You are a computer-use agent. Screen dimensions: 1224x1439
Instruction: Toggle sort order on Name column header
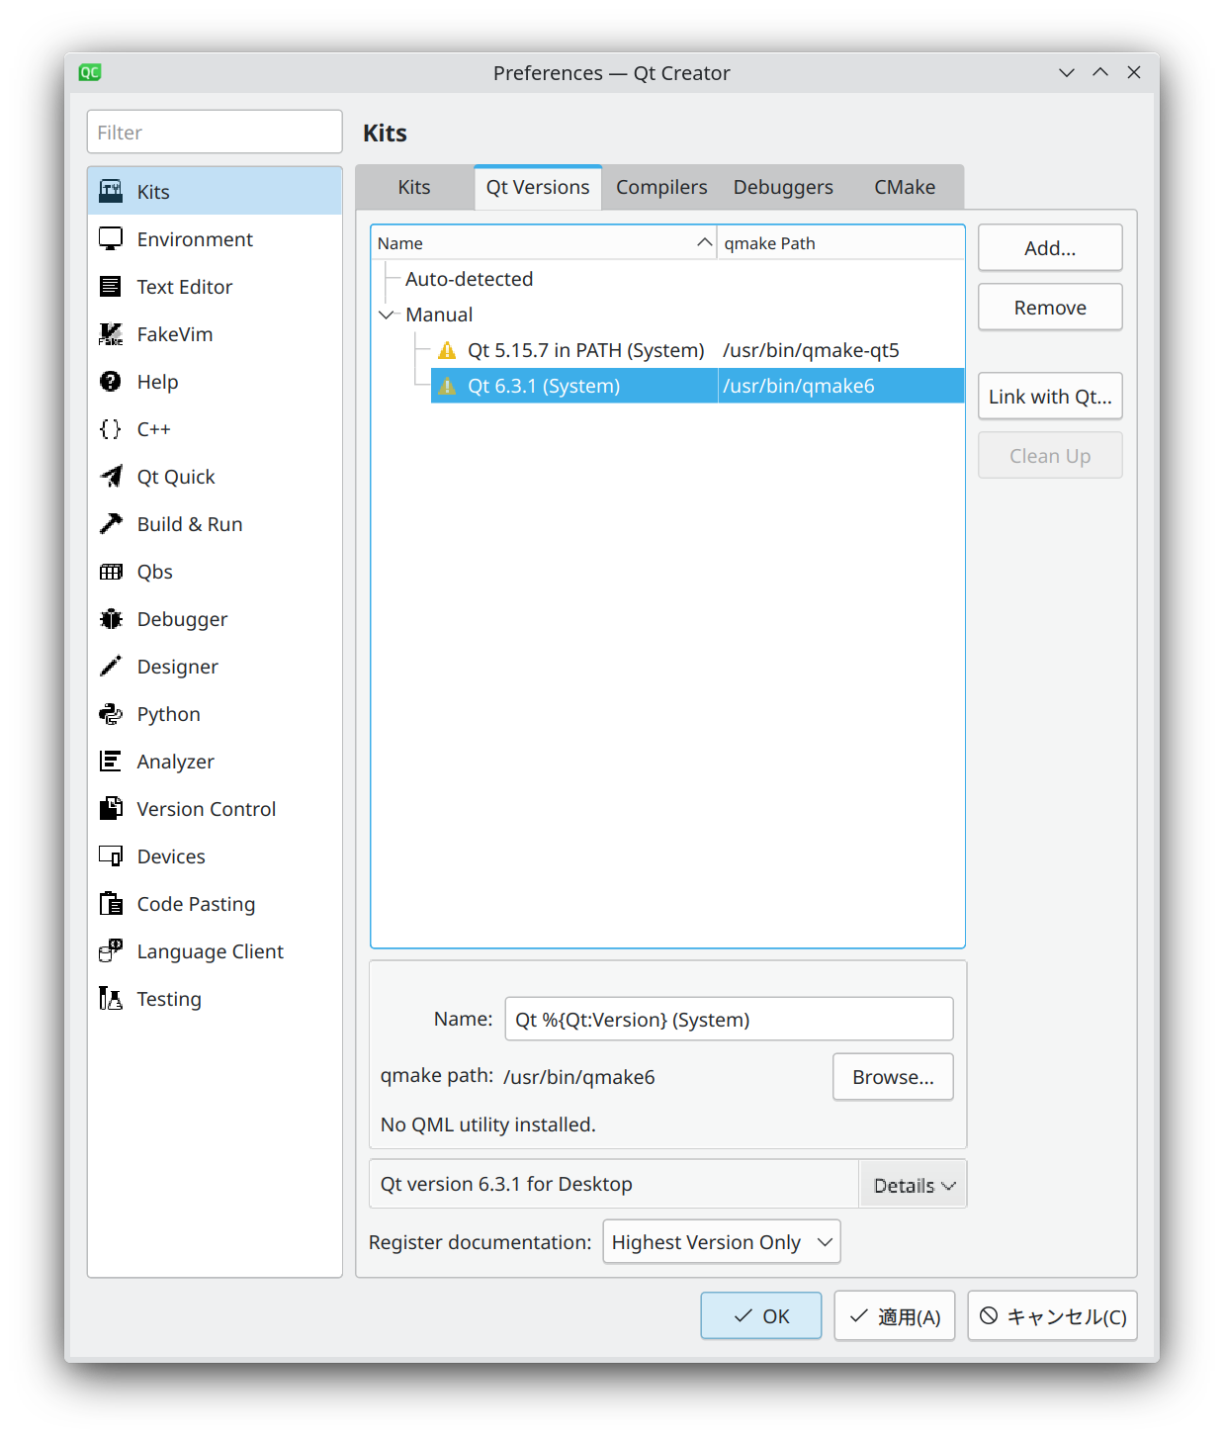pyautogui.click(x=544, y=243)
